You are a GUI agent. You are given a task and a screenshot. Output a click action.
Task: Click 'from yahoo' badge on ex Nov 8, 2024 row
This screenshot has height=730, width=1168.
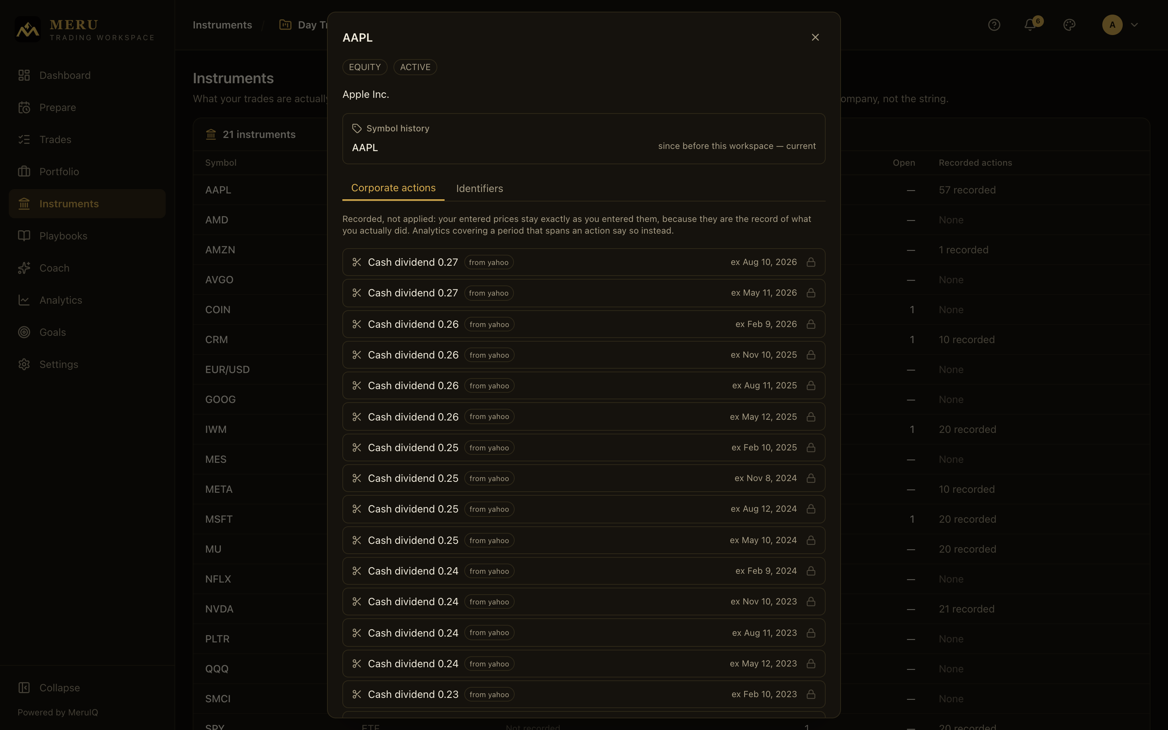[x=489, y=479]
